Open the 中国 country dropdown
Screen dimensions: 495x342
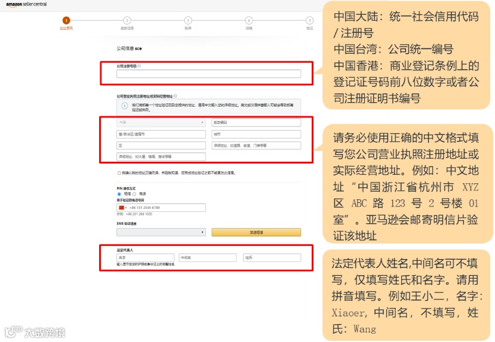[161, 122]
